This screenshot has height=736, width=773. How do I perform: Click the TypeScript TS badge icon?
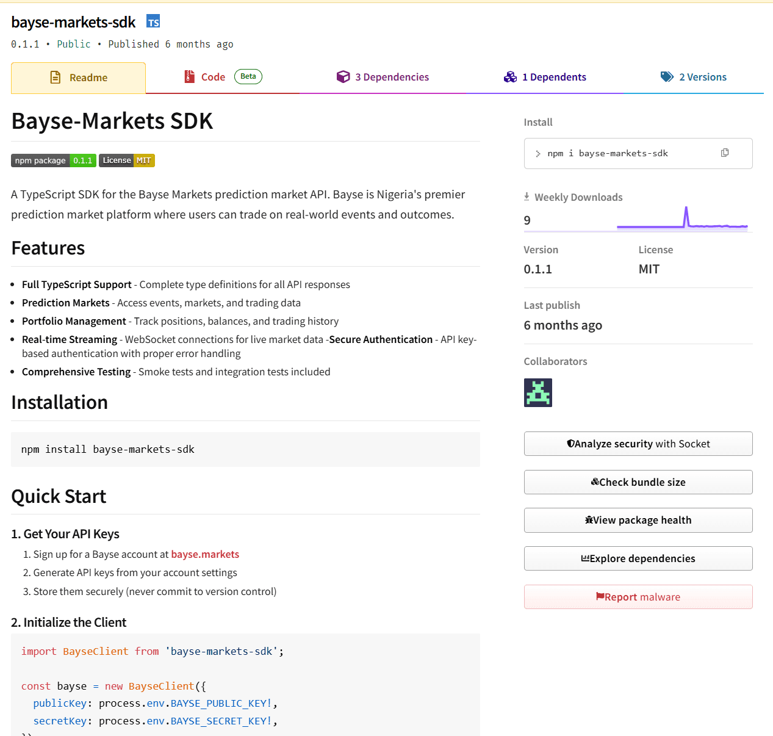pos(153,22)
